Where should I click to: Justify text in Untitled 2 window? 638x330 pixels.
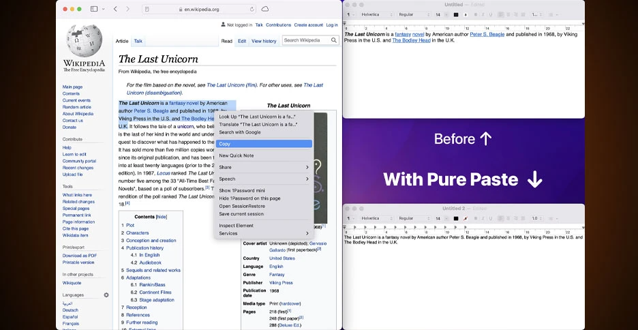tap(523, 218)
